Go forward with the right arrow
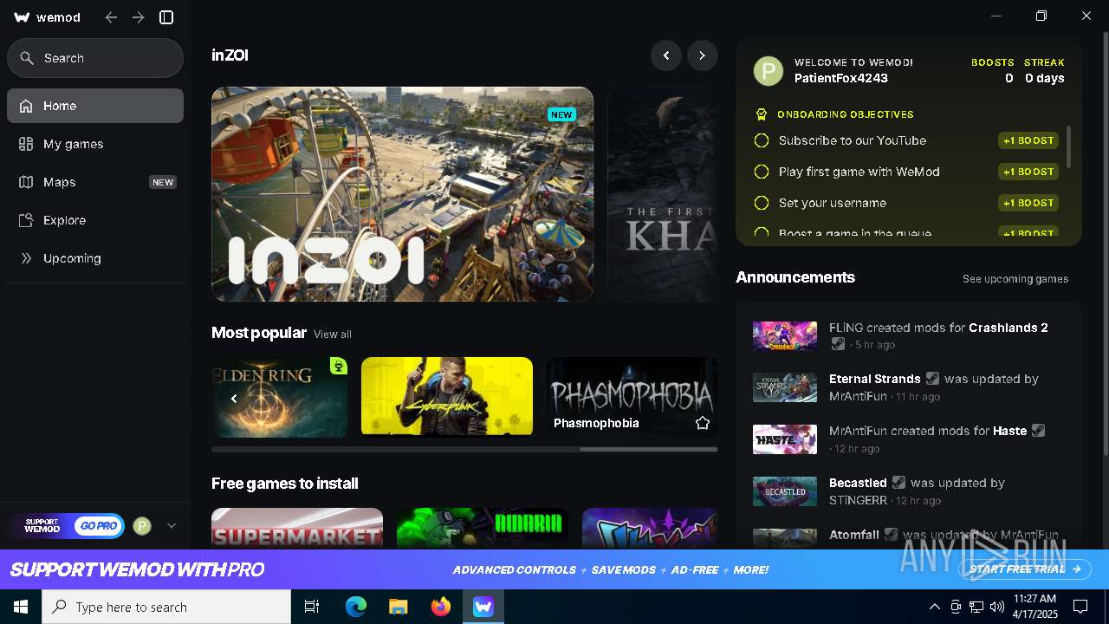Image resolution: width=1109 pixels, height=624 pixels. (139, 17)
